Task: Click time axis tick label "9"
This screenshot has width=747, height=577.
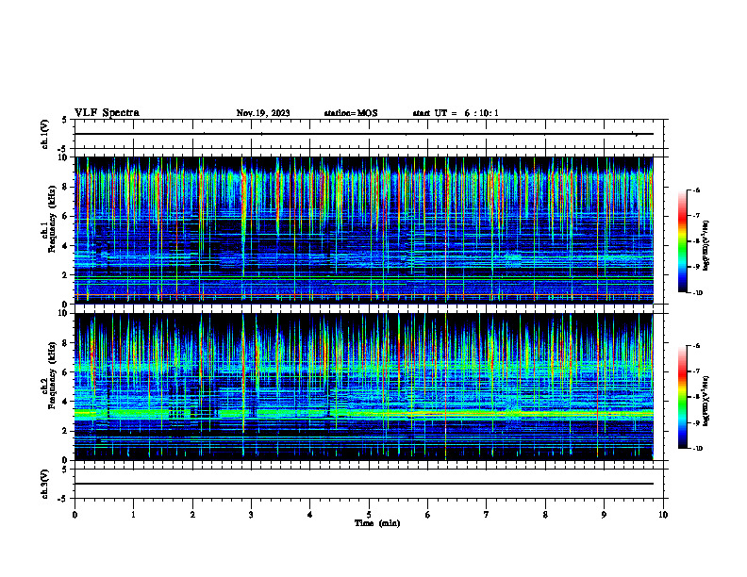Action: [604, 515]
